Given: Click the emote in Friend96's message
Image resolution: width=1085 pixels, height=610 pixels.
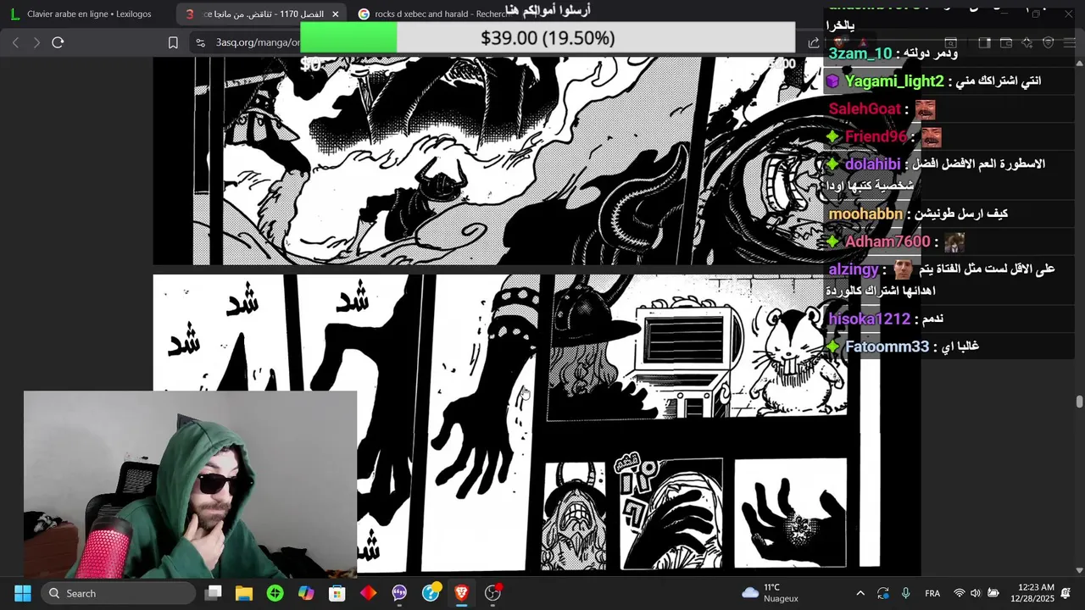Looking at the screenshot, I should point(932,136).
